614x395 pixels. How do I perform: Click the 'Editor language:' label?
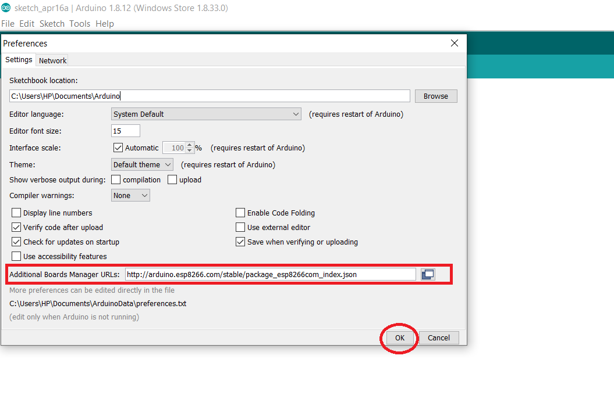[37, 114]
